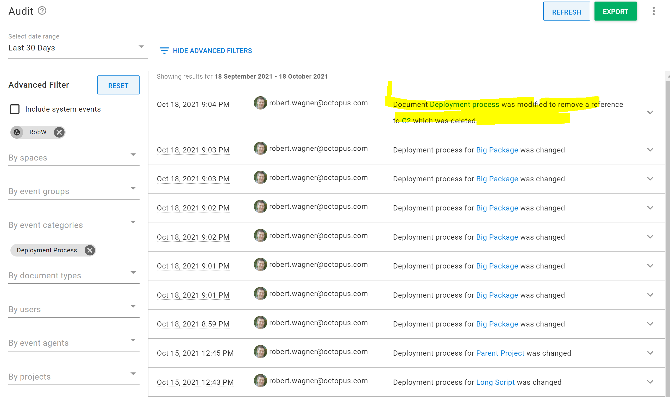Click the Audit help icon
The width and height of the screenshot is (670, 397).
[42, 11]
